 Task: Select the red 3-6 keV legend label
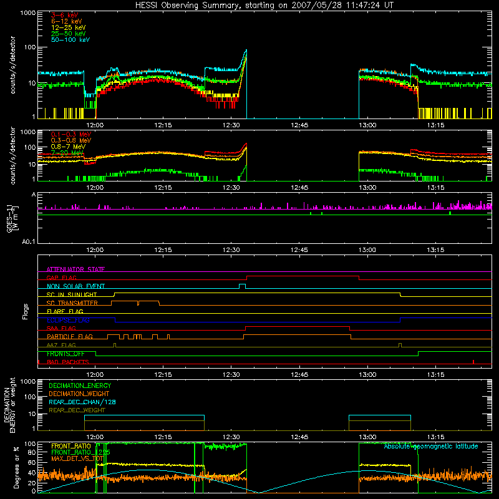[64, 15]
